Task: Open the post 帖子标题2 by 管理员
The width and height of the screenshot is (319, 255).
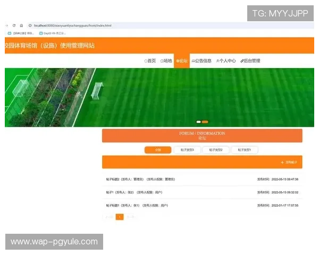Action: click(x=140, y=179)
